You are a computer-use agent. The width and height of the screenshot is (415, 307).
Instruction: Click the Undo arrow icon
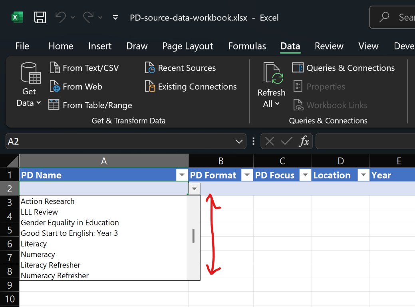point(60,17)
